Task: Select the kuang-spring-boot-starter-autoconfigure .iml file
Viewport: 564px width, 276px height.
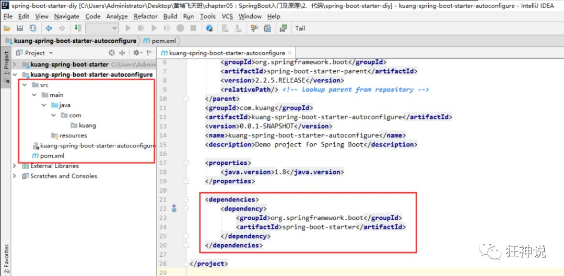Action: point(93,146)
